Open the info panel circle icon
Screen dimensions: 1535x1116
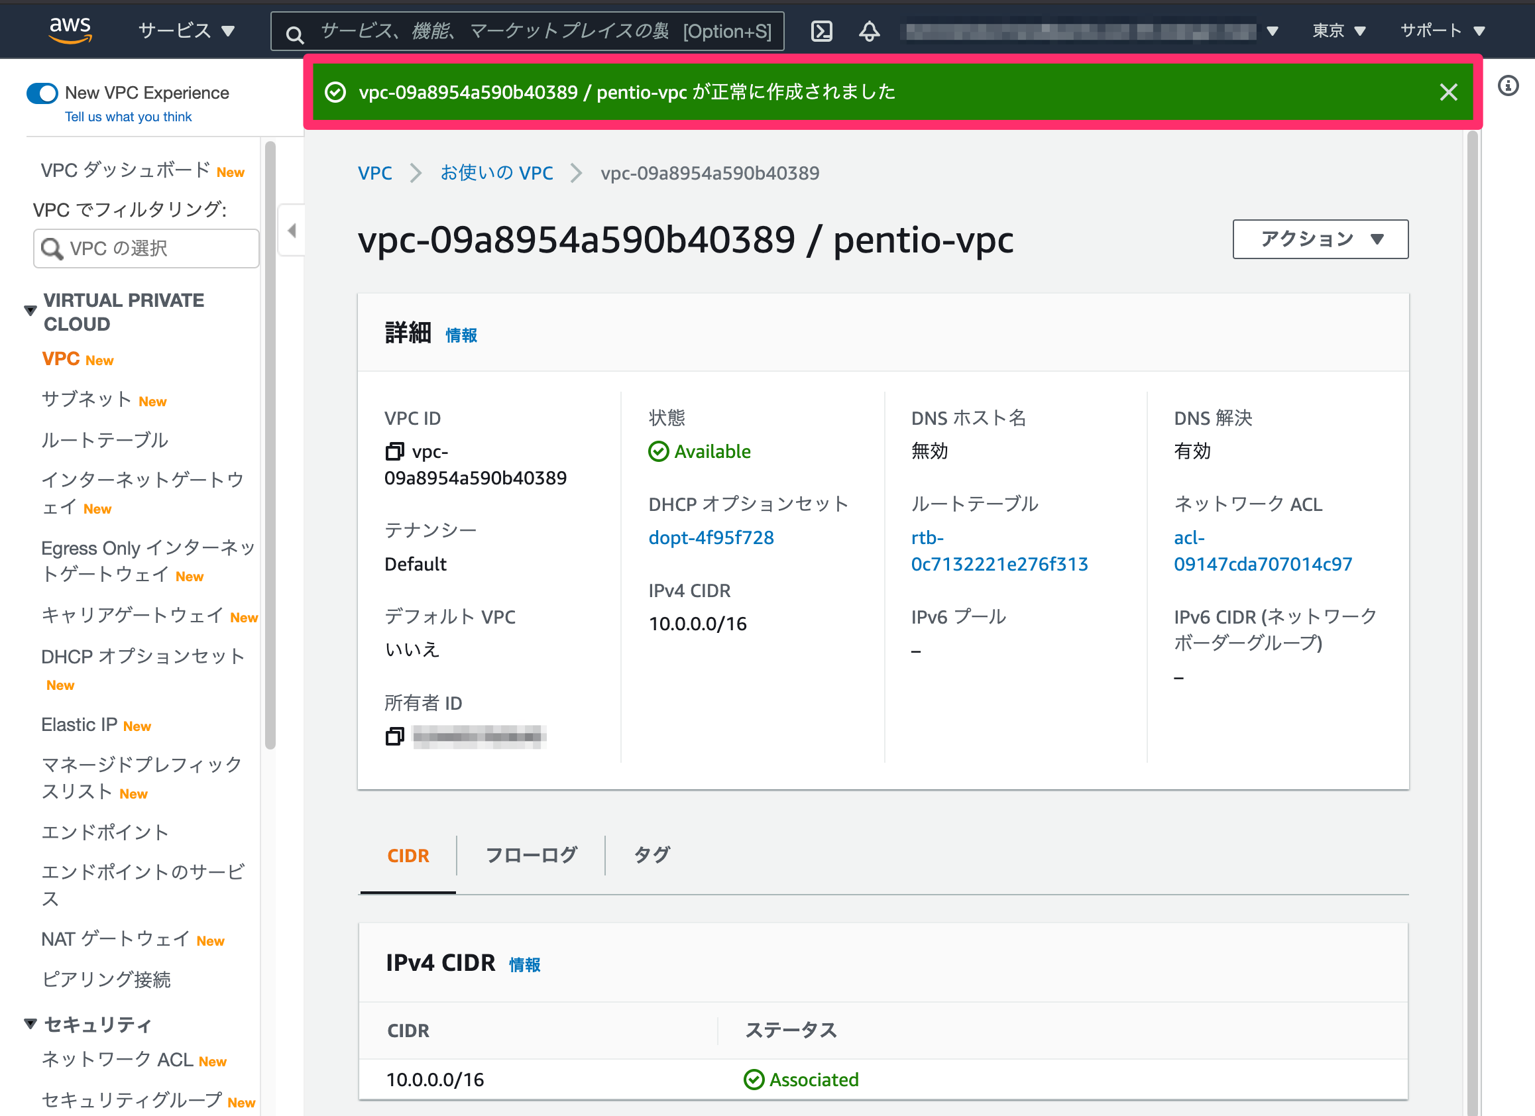point(1508,86)
